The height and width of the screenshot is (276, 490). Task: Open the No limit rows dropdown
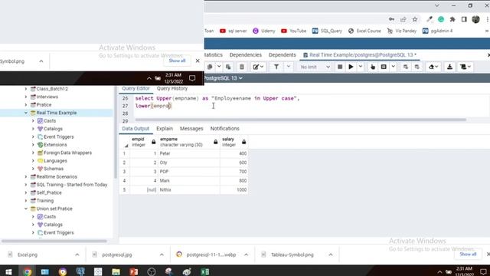[x=315, y=67]
